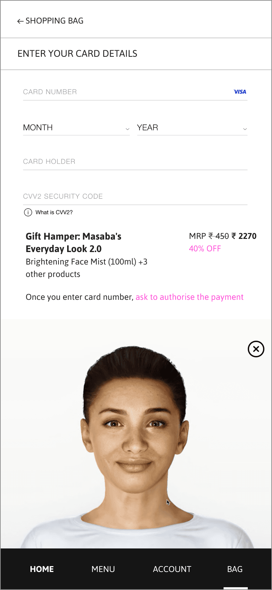272x590 pixels.
Task: Focus the CVV2 Security Code field
Action: tap(135, 197)
